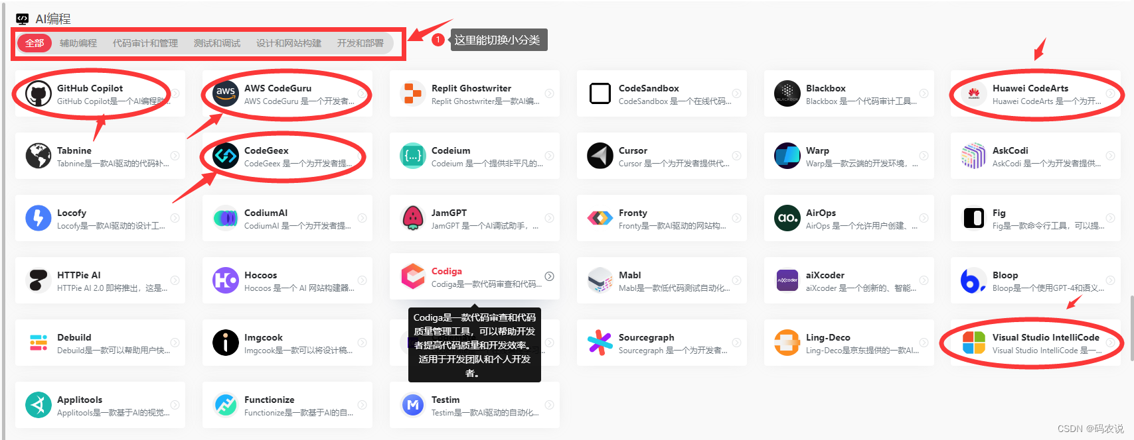Click the AI编程 section heading
Screen dimensions: 1134x440
[x=53, y=19]
